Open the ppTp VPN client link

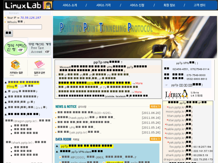point(81,152)
